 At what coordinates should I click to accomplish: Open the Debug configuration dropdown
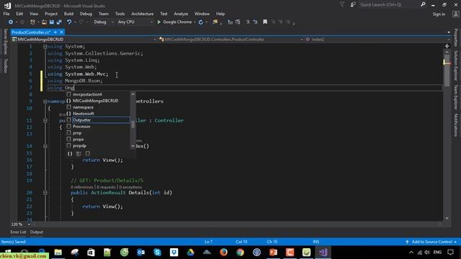(103, 22)
